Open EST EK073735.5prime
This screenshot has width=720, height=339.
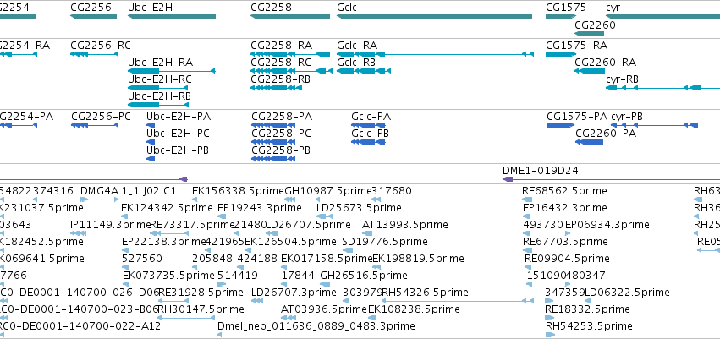[126, 284]
